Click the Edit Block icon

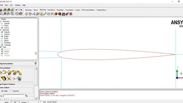[37, 14]
